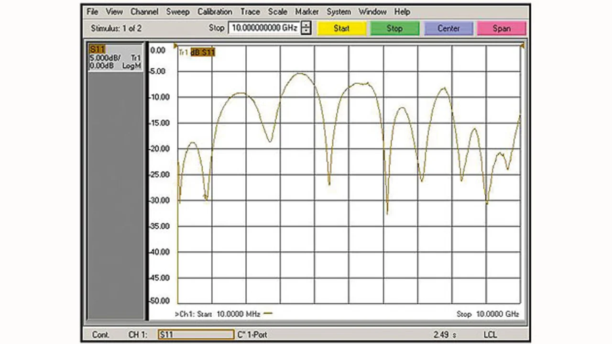Select the blue Center stimulus button
The height and width of the screenshot is (344, 612).
448,28
